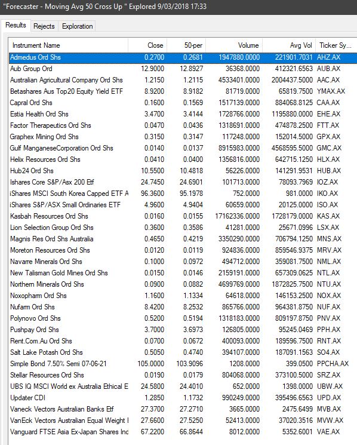
Task: Select Moreton Resources Ord Shs
Action: (183, 250)
